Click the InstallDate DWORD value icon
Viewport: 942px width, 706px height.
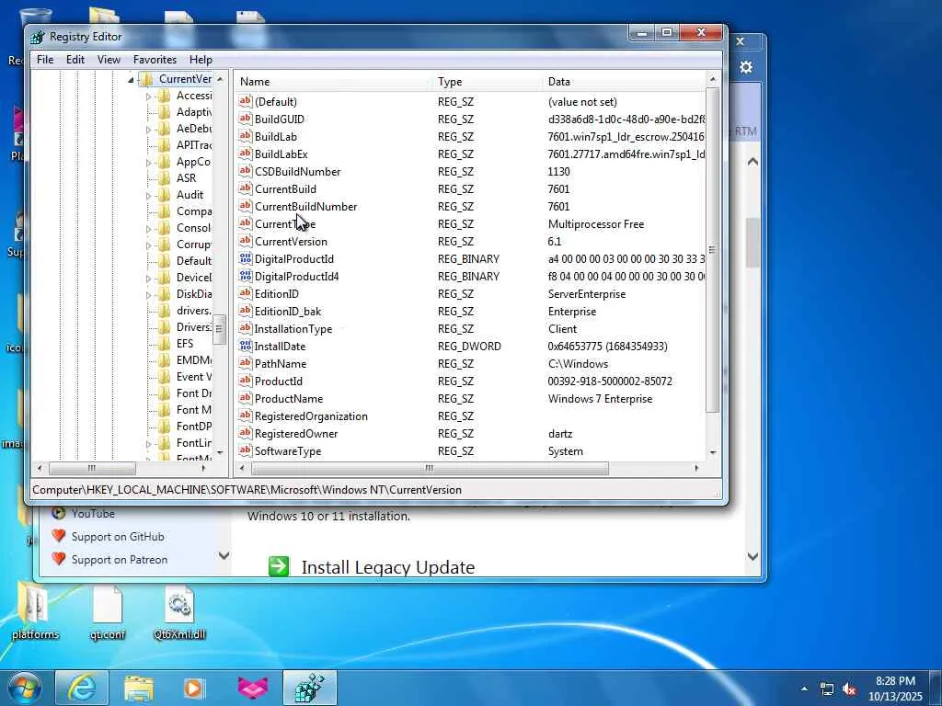[x=245, y=346]
